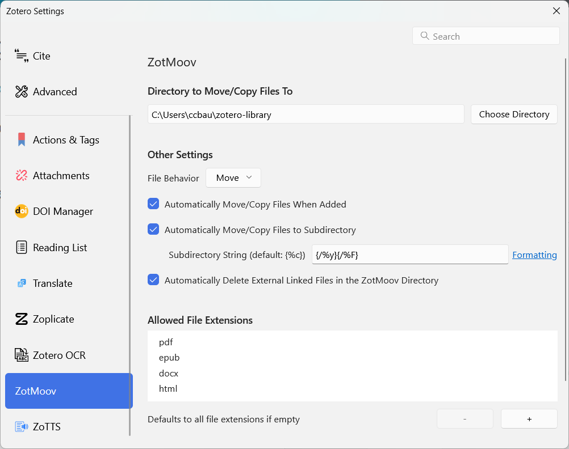Viewport: 569px width, 449px height.
Task: Uncheck Automatically Move/Copy Files to Subdirectory
Action: click(x=153, y=230)
